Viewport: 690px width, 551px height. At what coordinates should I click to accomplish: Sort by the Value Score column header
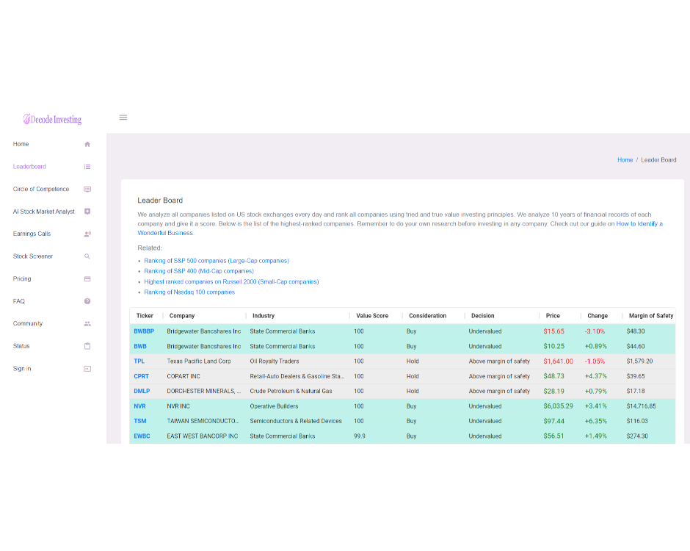372,316
